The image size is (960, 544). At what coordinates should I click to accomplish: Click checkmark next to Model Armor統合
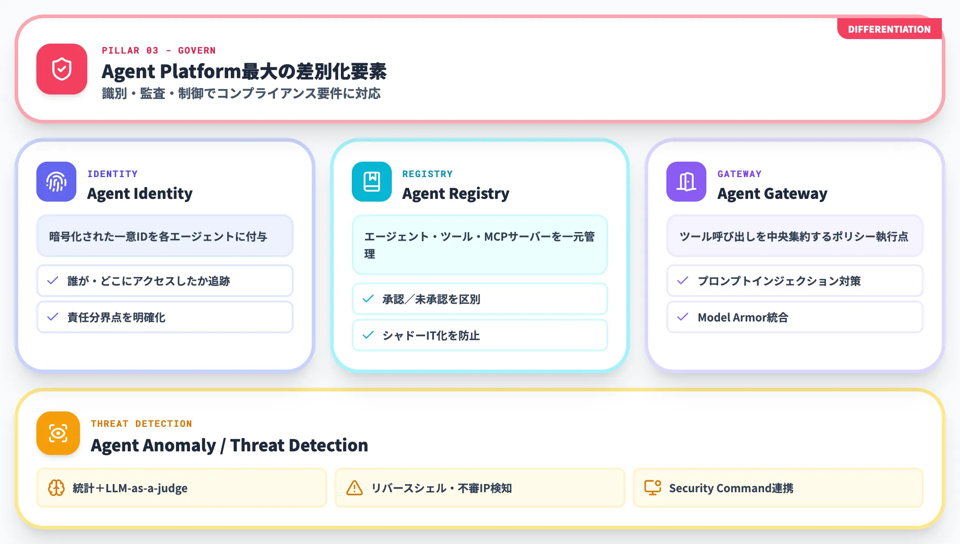tap(682, 317)
